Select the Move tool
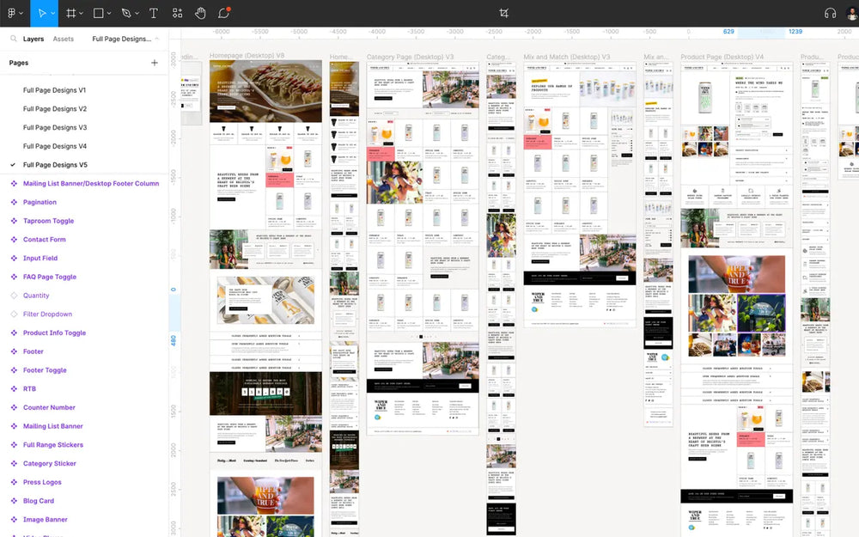Viewport: 859px width, 537px height. tap(40, 14)
